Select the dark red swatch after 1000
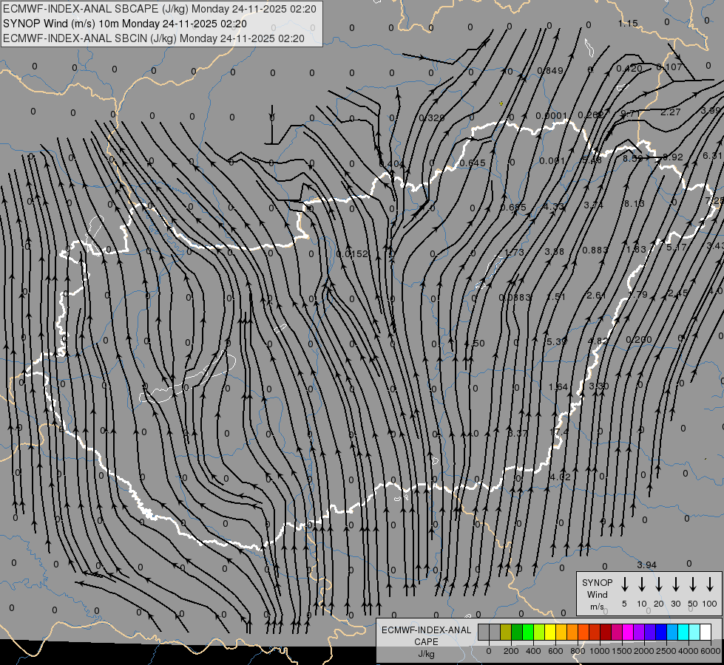Viewport: 724px width, 665px height. coord(606,632)
